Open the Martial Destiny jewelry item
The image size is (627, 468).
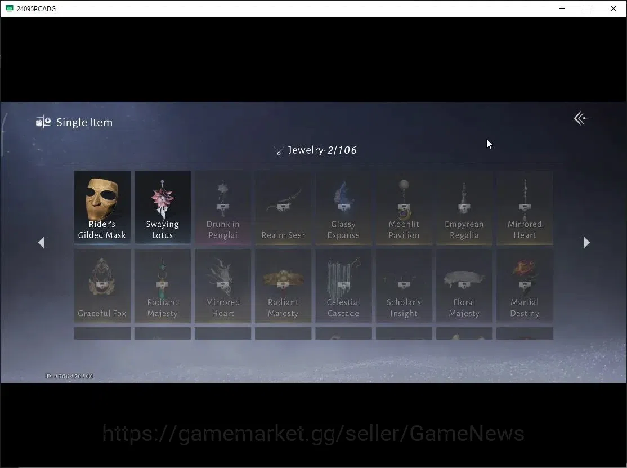click(525, 286)
